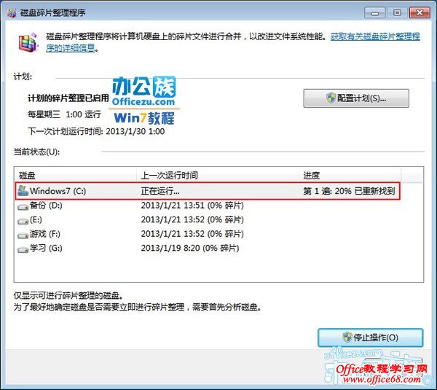Select the (E:) drive icon
Viewport: 437px width, 390px height.
[23, 221]
